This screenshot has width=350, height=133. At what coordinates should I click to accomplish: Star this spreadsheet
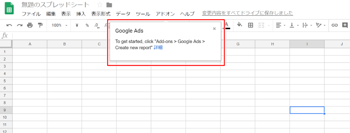pyautogui.click(x=100, y=5)
